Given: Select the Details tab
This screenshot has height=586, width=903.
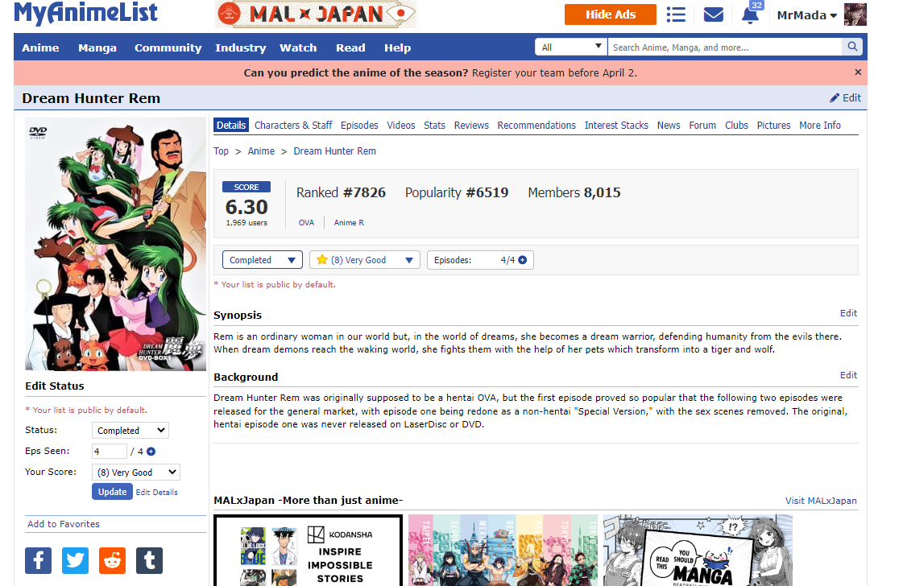Looking at the screenshot, I should (231, 125).
